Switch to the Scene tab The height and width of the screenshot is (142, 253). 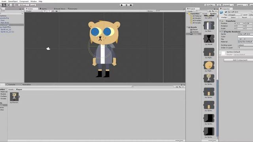[31, 9]
